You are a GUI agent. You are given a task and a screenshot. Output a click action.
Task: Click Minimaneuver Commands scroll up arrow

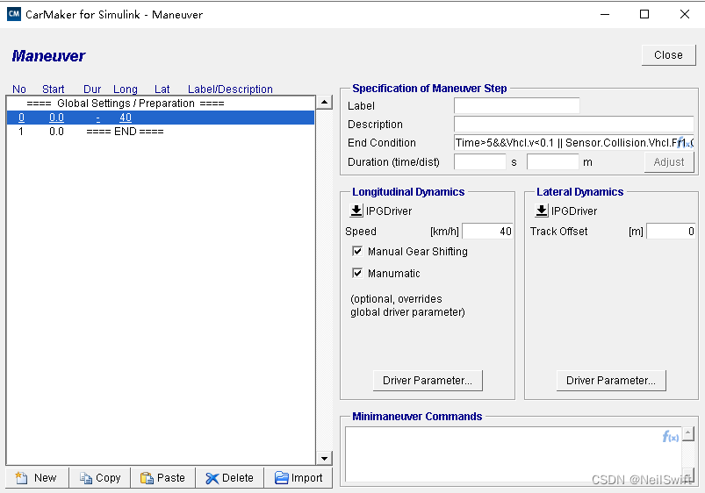click(688, 434)
